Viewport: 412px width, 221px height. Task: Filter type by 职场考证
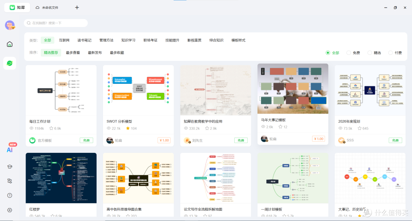[150, 40]
